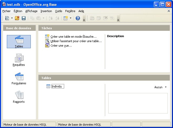Select the Requêtes section icon
Image resolution: width=173 pixels, height=128 pixels.
[x=19, y=60]
